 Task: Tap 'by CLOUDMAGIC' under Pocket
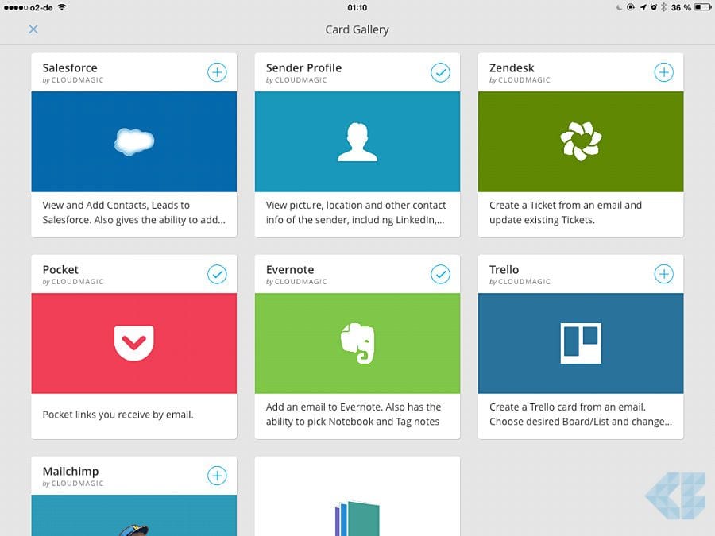[x=73, y=282]
